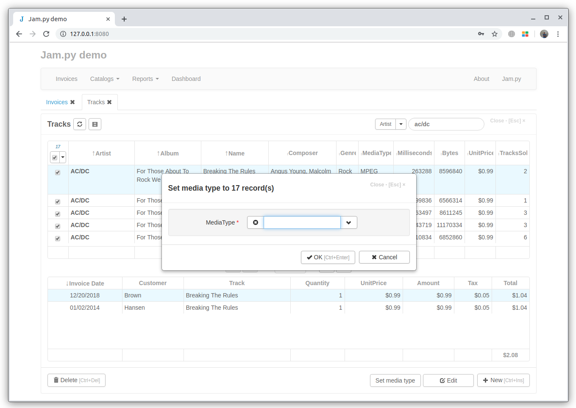Sort by the Name column header
Screen dimensions: 576x408
point(235,153)
